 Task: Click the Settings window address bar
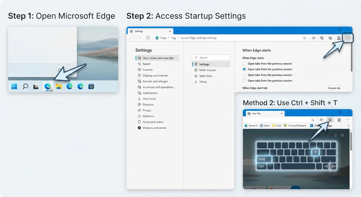point(231,38)
